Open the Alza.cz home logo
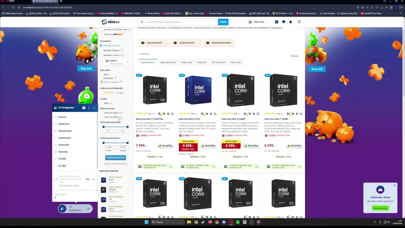 point(110,22)
